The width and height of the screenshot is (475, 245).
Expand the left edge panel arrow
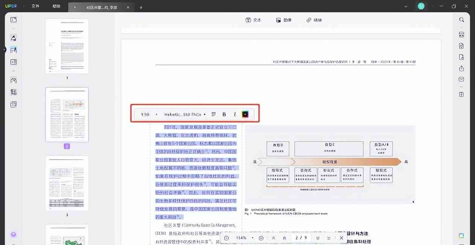[5, 50]
